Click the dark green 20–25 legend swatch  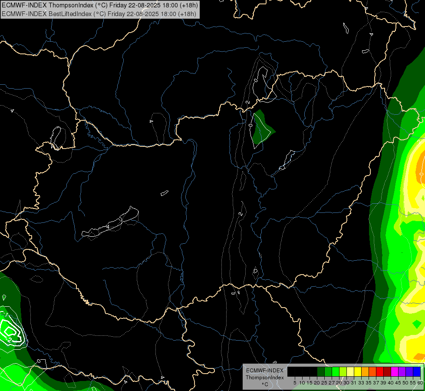321,371
